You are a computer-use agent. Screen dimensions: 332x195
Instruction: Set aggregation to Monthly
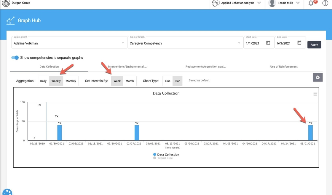point(71,81)
